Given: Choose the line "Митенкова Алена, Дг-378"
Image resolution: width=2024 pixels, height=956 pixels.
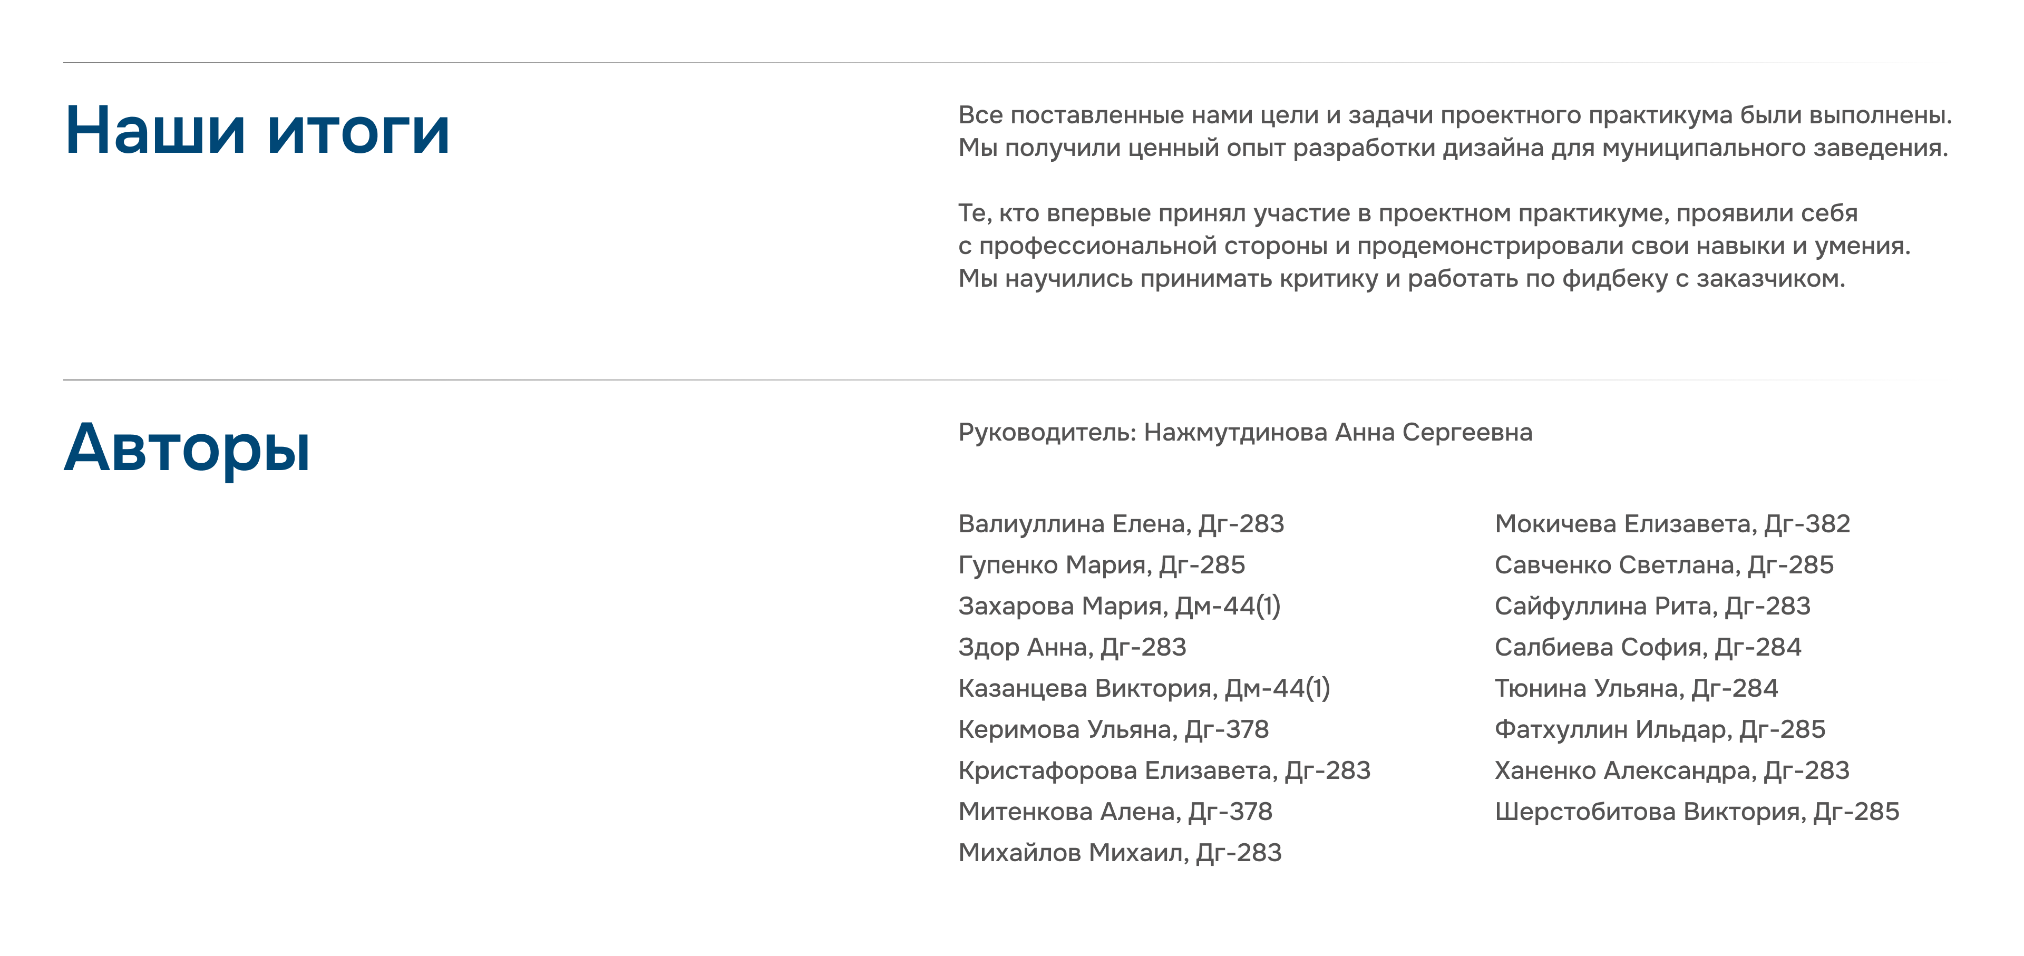Looking at the screenshot, I should 1115,812.
